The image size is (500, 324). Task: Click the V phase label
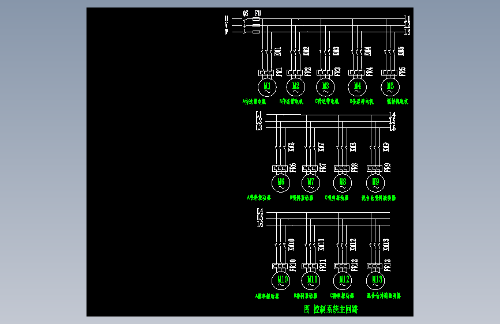coord(227,25)
